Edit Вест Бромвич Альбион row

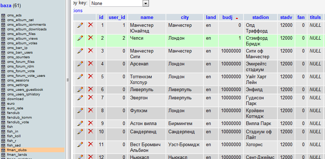click(80, 144)
